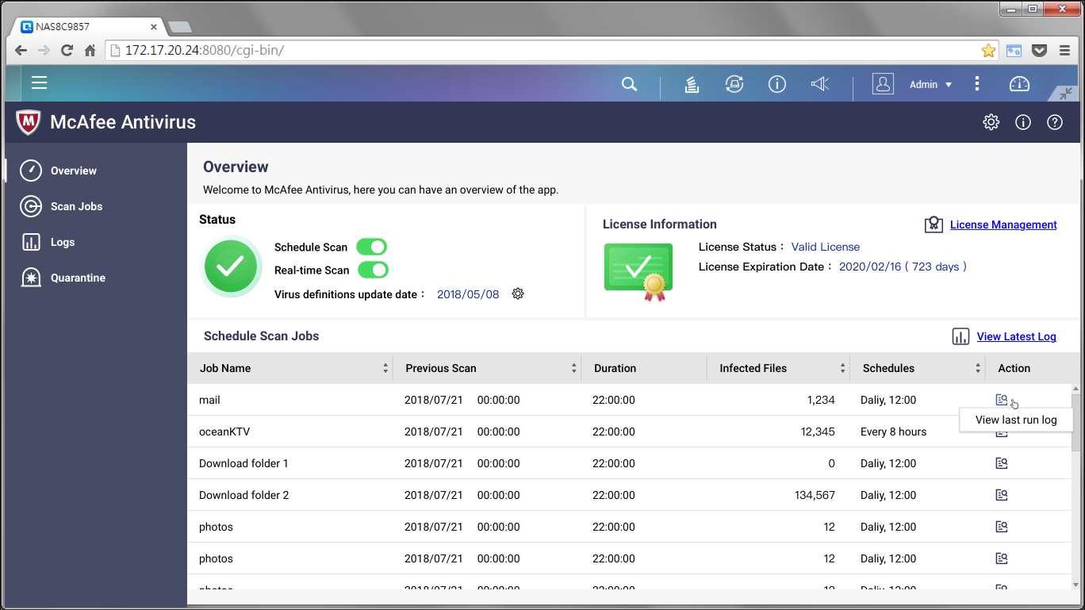Toggle the Real-time Scan switch
This screenshot has height=610, width=1085.
(373, 270)
